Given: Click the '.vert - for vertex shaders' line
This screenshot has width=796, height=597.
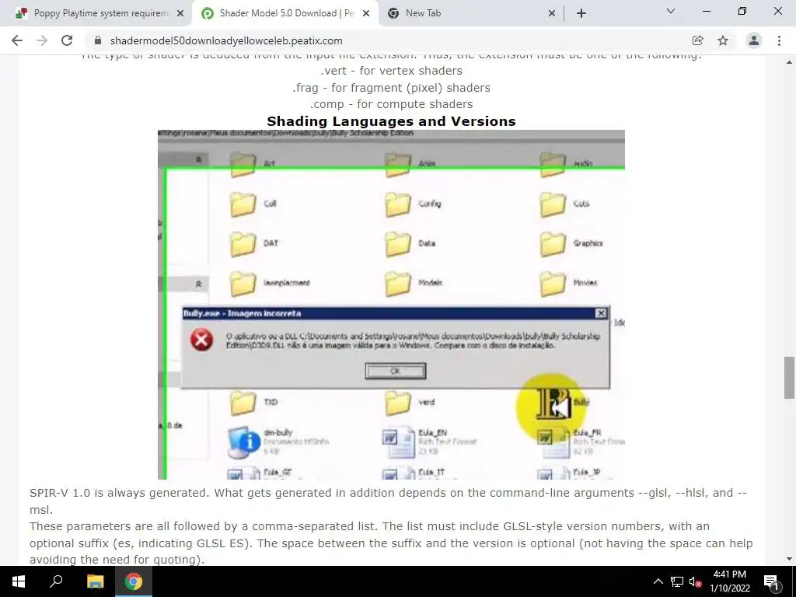Looking at the screenshot, I should (391, 71).
